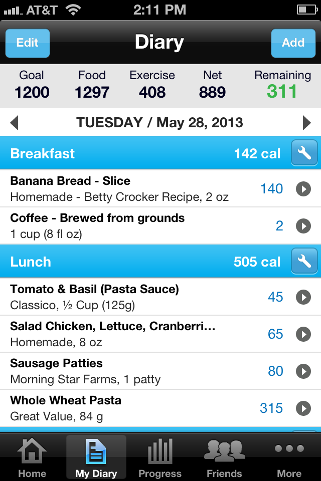Expand Coffee entry details arrow
The width and height of the screenshot is (321, 481).
[x=303, y=226]
